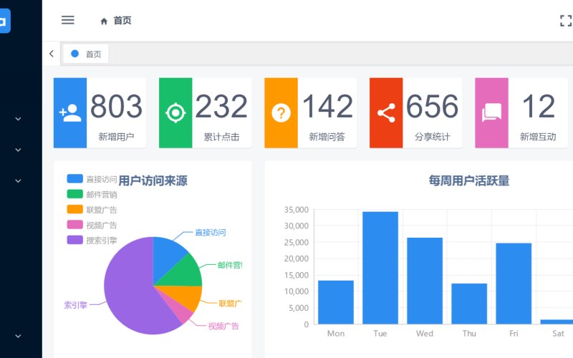The height and width of the screenshot is (358, 573).
Task: Click the 142 新增问答 value
Action: point(327,106)
